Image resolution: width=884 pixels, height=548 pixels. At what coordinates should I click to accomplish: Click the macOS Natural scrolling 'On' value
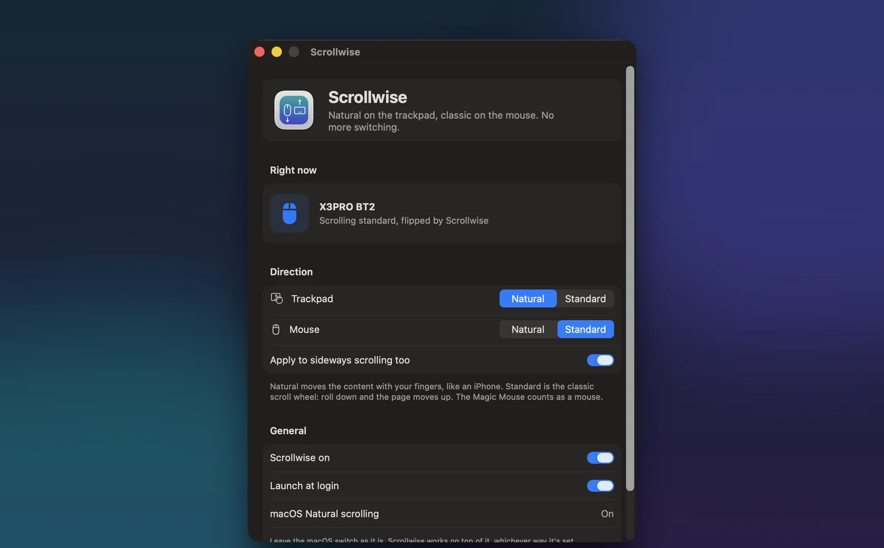(607, 514)
